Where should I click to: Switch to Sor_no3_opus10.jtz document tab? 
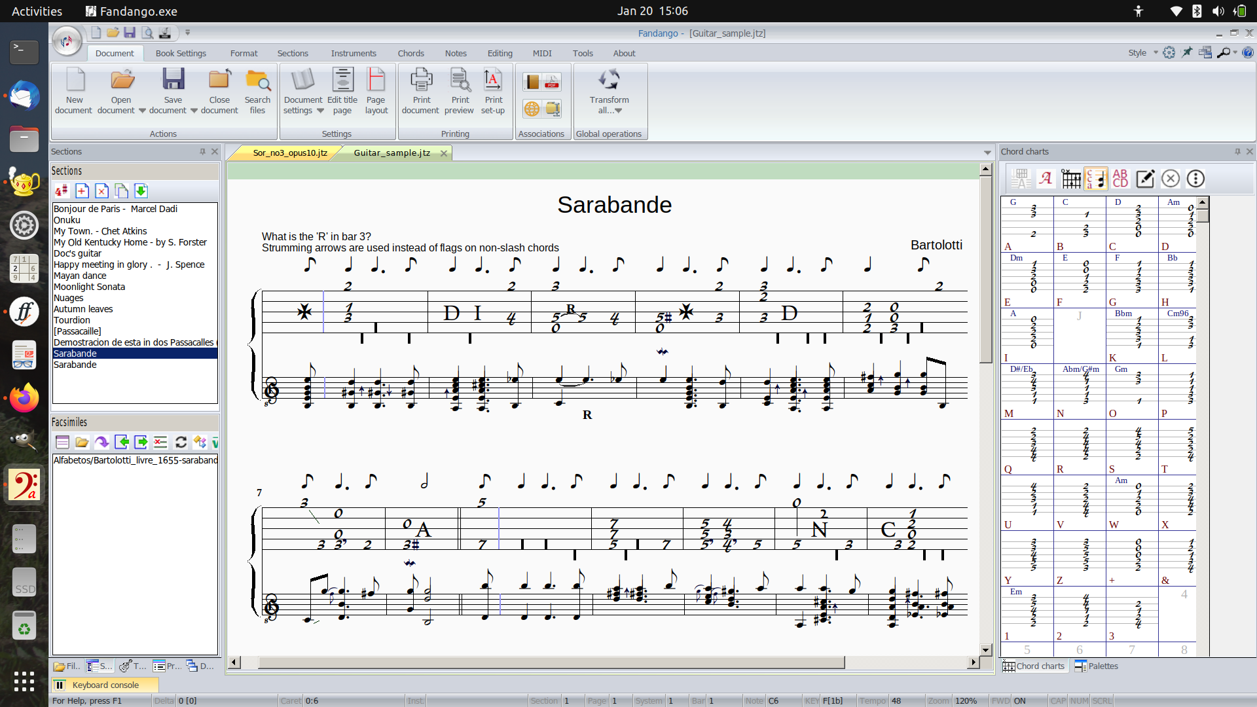pyautogui.click(x=289, y=153)
